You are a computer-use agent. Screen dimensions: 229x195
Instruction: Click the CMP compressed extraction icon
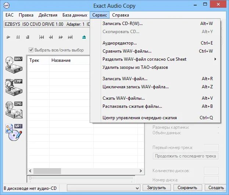coord(14,87)
